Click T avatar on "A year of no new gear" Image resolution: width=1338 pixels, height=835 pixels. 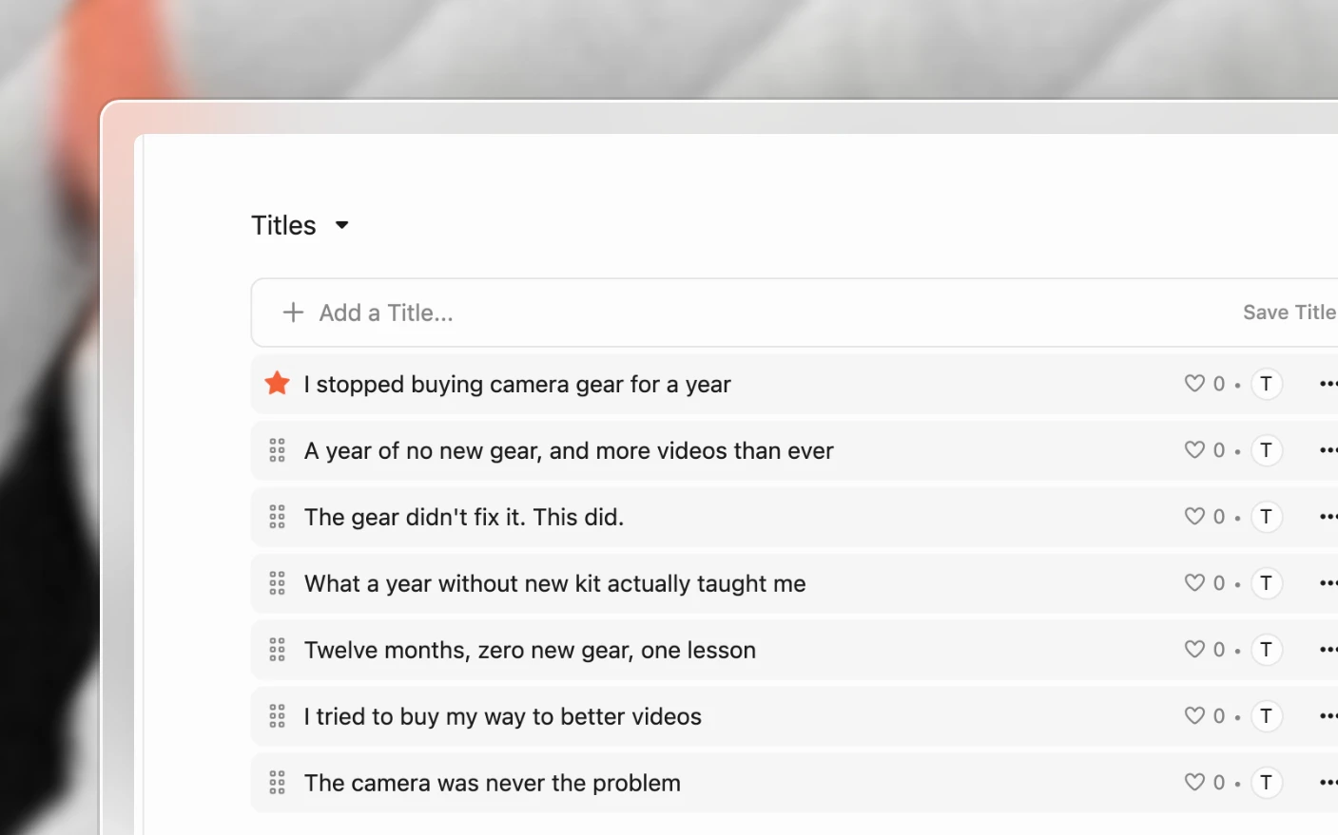click(x=1267, y=450)
